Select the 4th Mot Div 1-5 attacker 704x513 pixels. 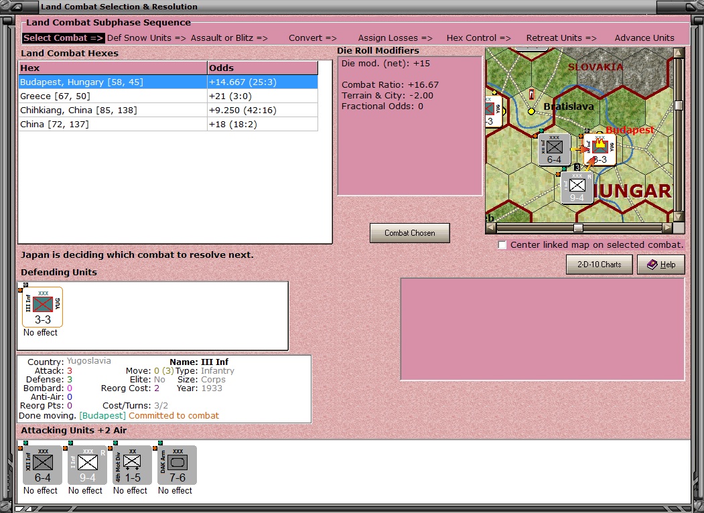click(x=132, y=465)
